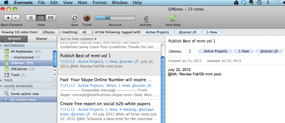Switch to snippet view mode

(x=41, y=18)
